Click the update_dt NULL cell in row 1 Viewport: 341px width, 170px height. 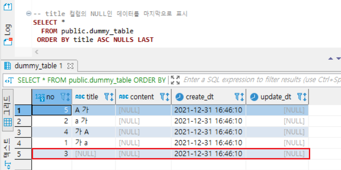tap(277, 110)
